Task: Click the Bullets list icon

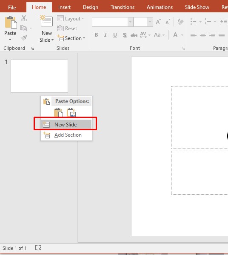Action: [194, 21]
